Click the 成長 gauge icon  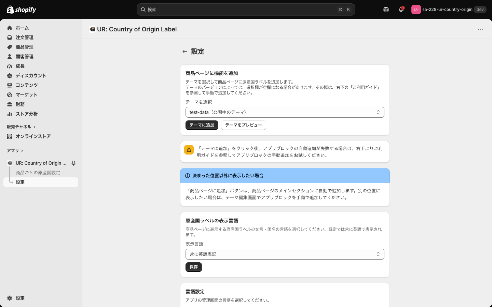click(10, 66)
